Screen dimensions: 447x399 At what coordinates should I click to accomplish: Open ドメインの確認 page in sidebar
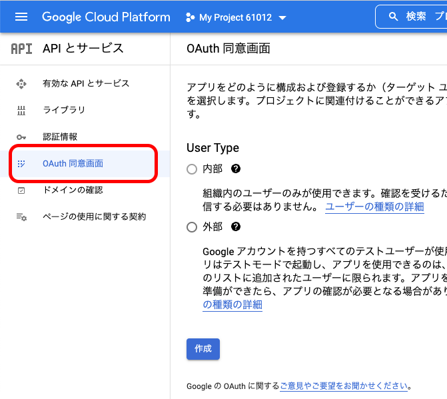73,191
